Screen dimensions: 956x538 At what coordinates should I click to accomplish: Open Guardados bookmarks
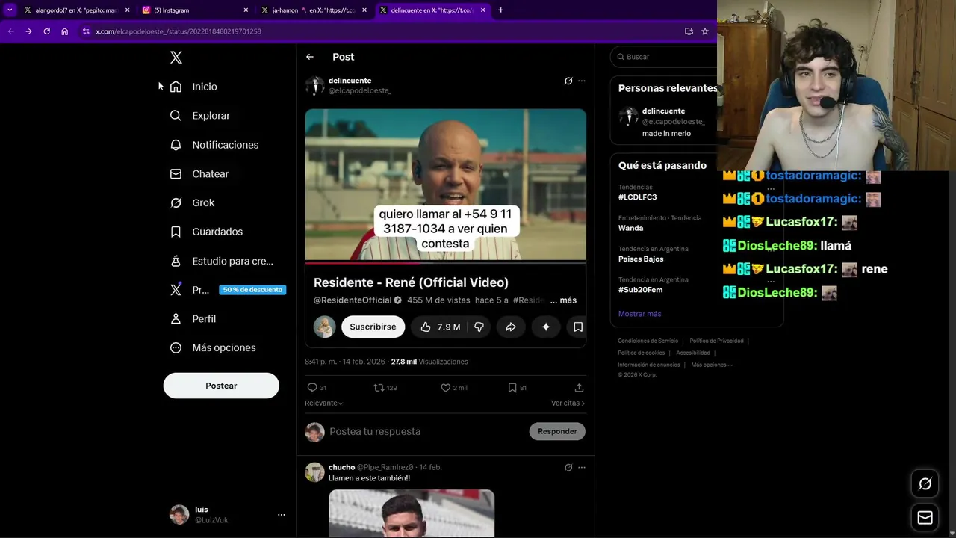point(206,232)
